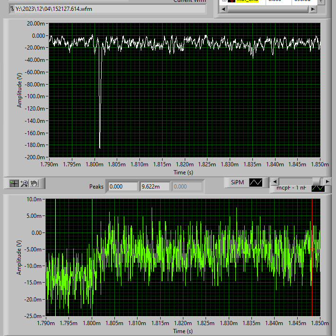
Task: Click the red cursor icon in ROI_end row
Action: [232, 1]
